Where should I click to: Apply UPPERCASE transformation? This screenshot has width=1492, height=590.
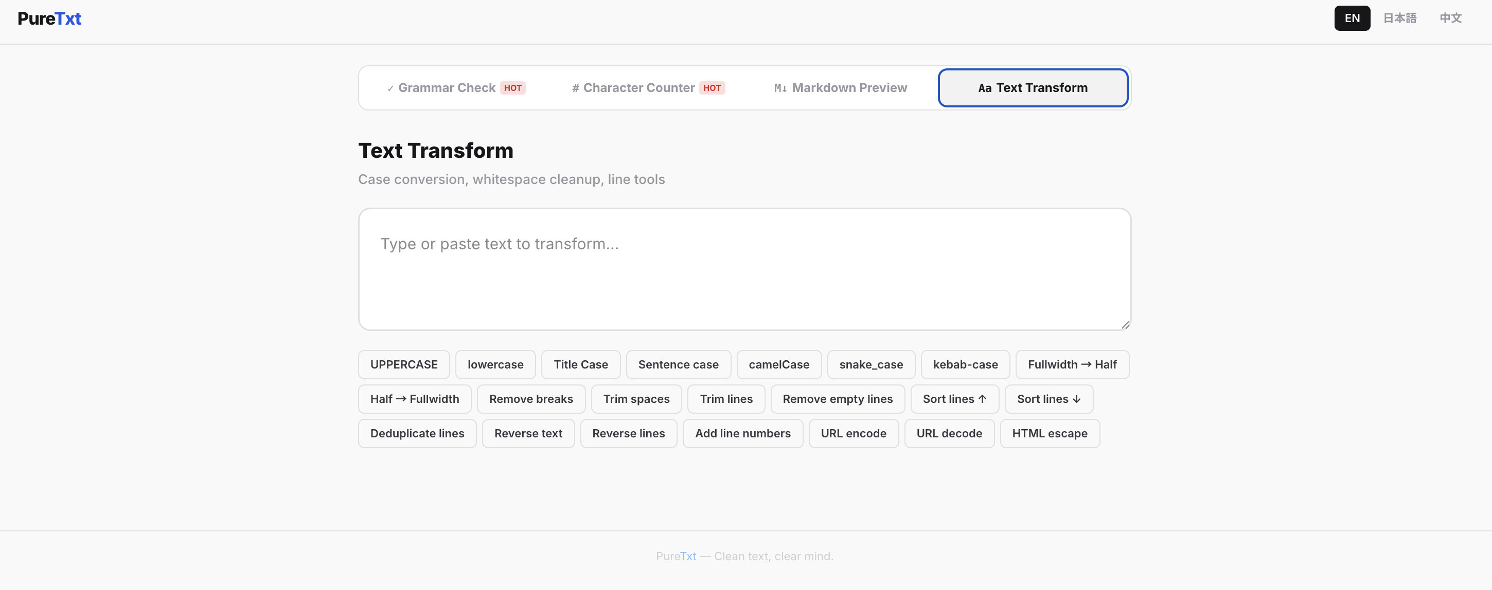tap(404, 364)
